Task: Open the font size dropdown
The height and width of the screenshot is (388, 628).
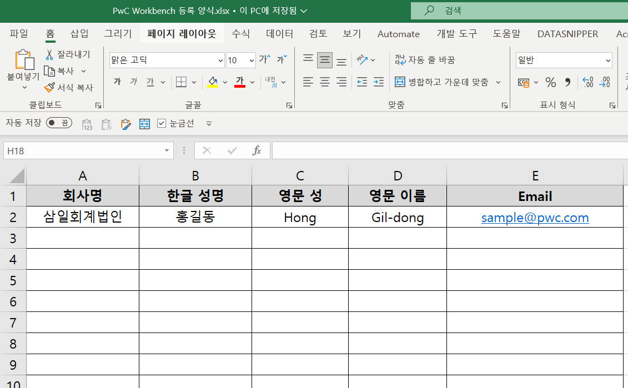Action: point(250,59)
